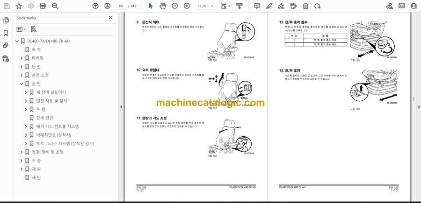Click heading 13. 전/후 조정

(290, 71)
